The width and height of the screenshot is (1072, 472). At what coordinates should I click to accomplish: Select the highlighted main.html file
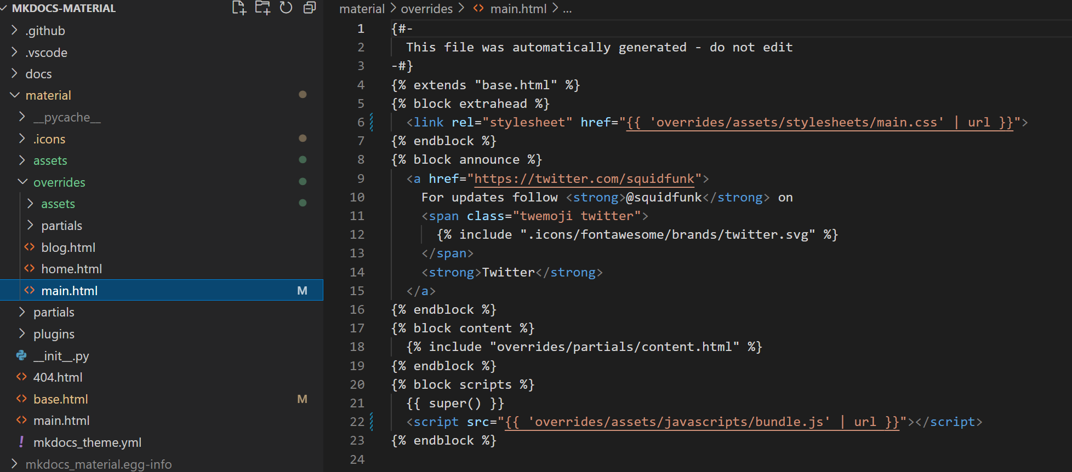click(x=162, y=290)
